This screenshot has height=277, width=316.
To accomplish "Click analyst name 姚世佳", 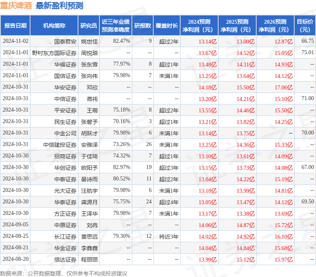I will [89, 42].
